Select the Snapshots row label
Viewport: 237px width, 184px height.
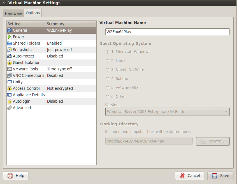coord(22,50)
